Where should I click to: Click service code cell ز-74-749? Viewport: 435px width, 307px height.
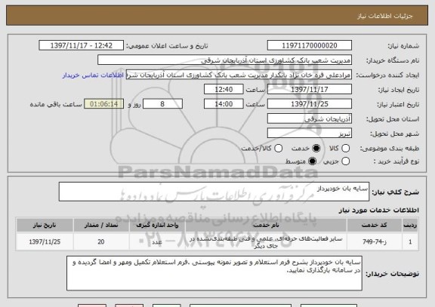(375, 242)
